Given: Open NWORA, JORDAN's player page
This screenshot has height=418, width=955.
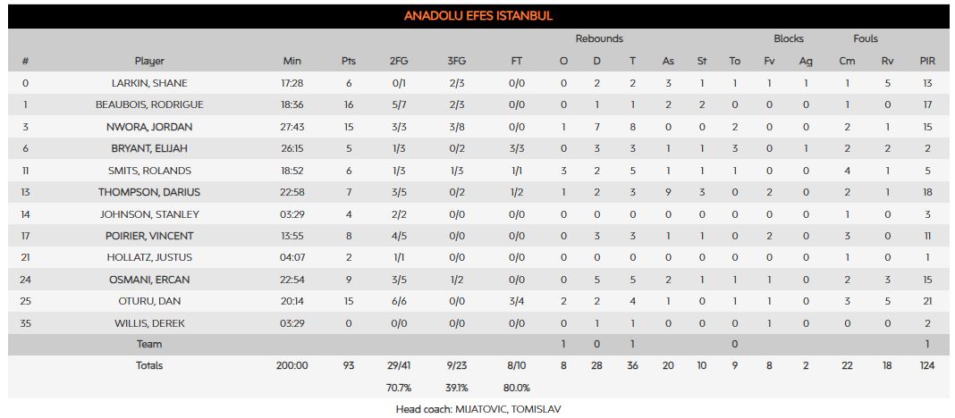Looking at the screenshot, I should [x=149, y=127].
